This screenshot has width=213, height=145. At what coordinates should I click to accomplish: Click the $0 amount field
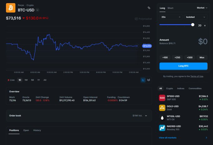(203, 42)
